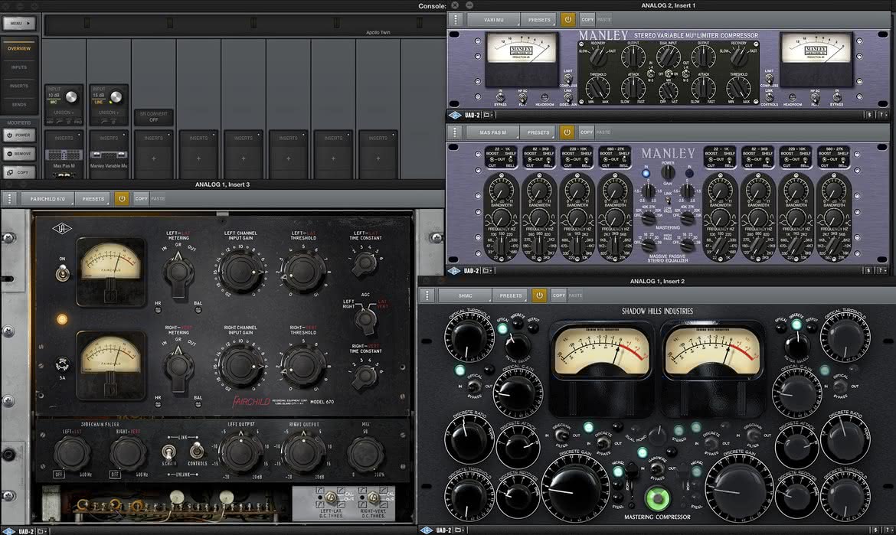896x535 pixels.
Task: Open the Manley Variable Mu insert thumbnail
Action: click(x=109, y=155)
